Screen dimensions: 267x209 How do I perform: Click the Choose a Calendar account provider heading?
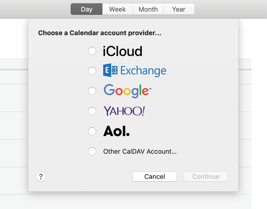point(100,33)
